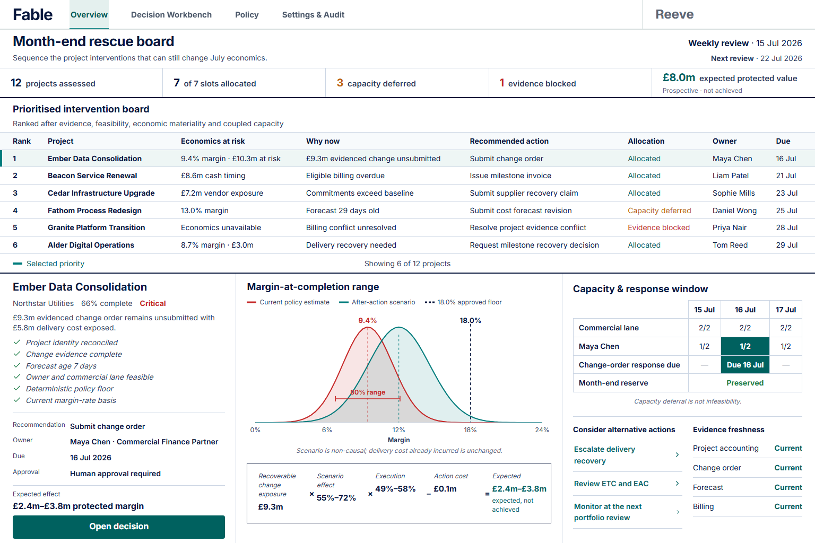Viewport: 815px width, 543px height.
Task: Click the Capacity deferred allocation status
Action: (x=660, y=211)
